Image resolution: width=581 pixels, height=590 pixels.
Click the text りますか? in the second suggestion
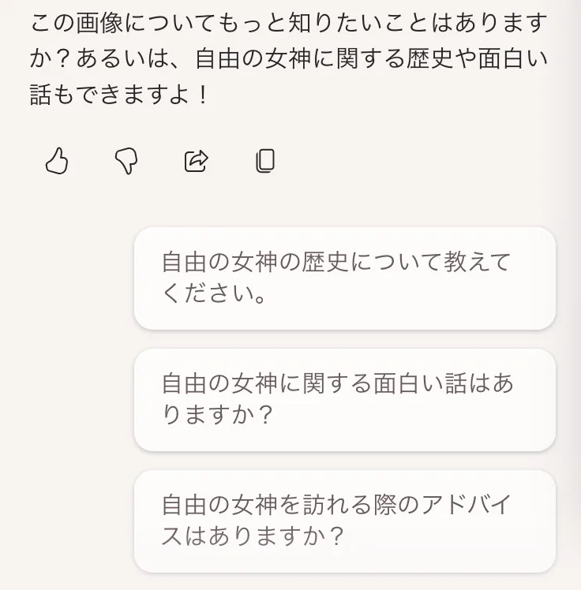(x=217, y=415)
